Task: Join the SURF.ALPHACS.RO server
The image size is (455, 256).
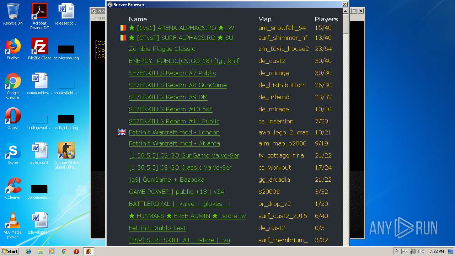Action: click(x=181, y=38)
